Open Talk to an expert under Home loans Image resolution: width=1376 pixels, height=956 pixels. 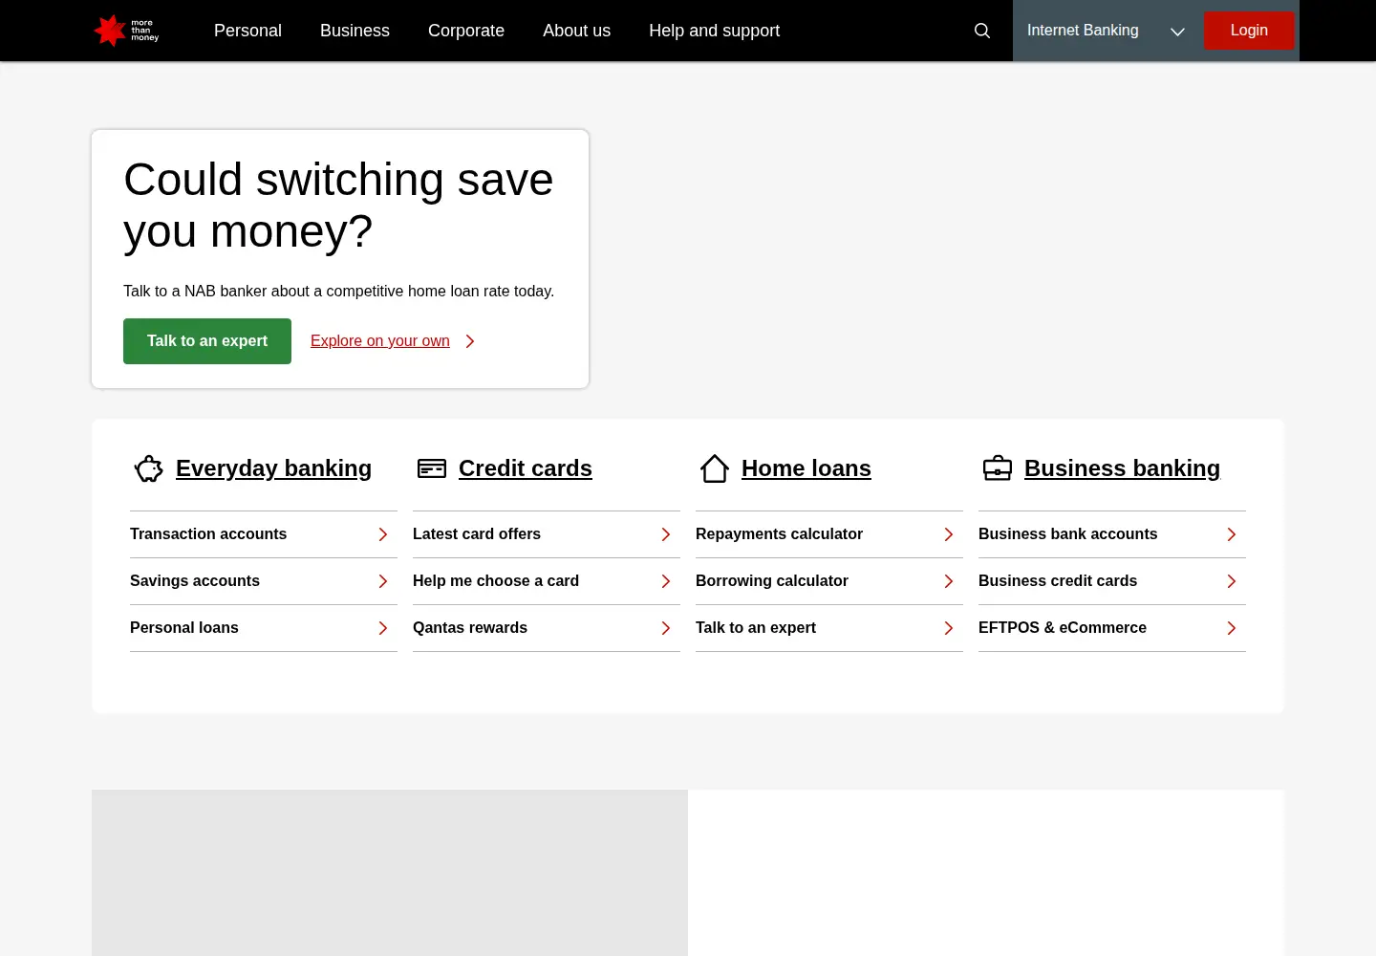click(829, 628)
